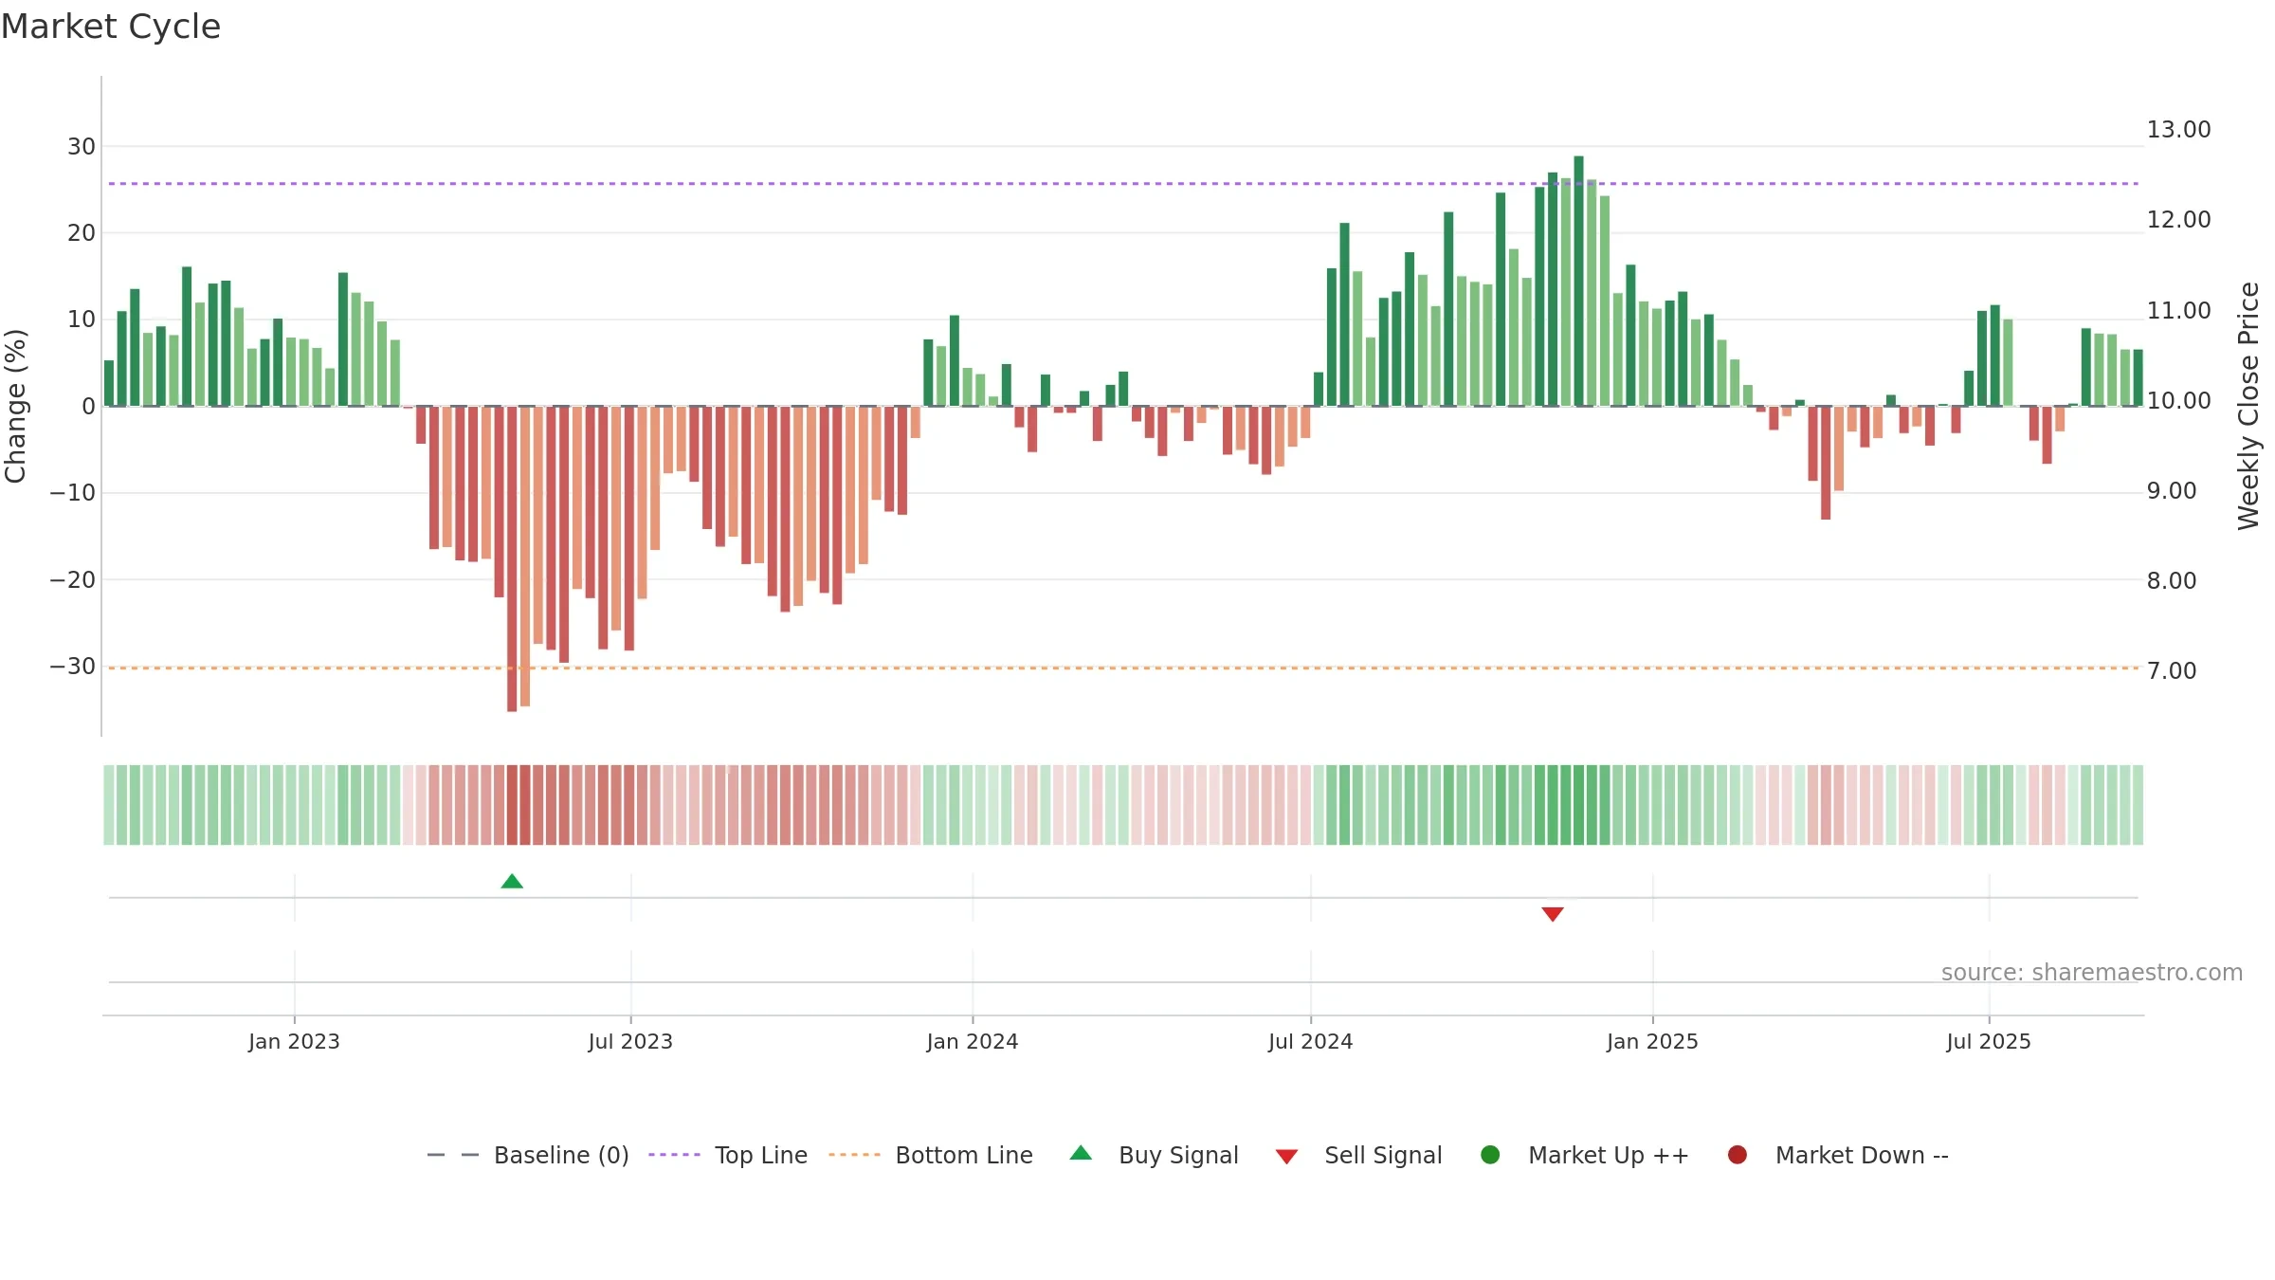Click the green Buy Signal triangle marker on chart

coord(512,882)
